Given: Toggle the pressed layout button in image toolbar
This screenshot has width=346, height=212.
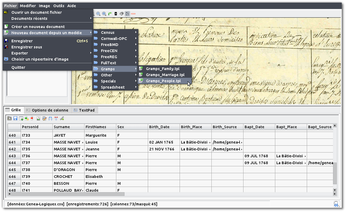Looking at the screenshot, I should tap(127, 14).
